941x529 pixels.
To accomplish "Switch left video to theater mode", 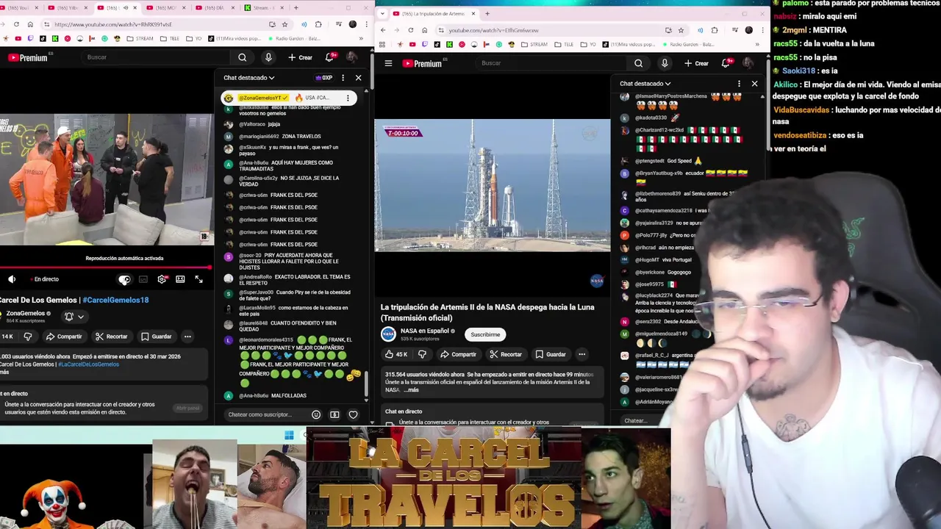I will (180, 279).
